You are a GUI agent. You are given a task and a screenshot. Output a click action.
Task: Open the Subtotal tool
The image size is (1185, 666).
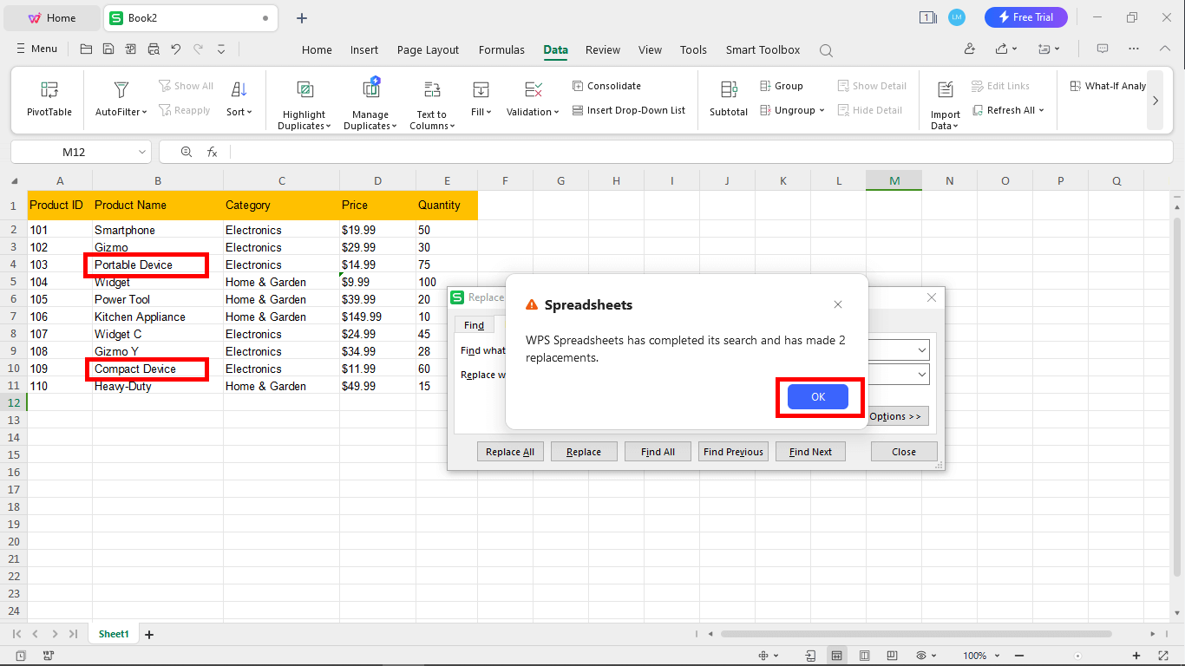point(728,100)
